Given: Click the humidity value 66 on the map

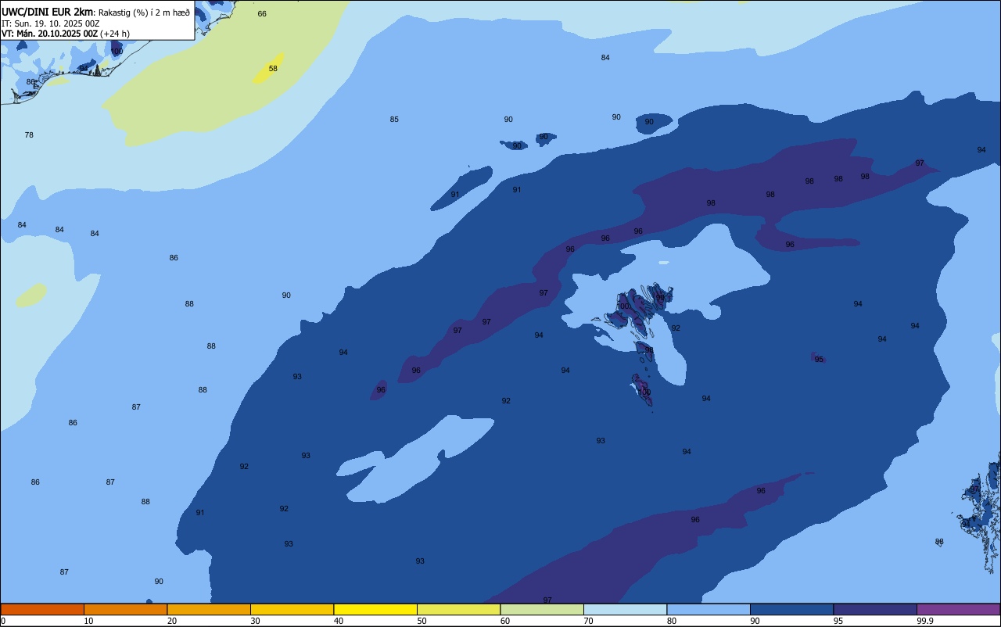Looking at the screenshot, I should click(262, 14).
